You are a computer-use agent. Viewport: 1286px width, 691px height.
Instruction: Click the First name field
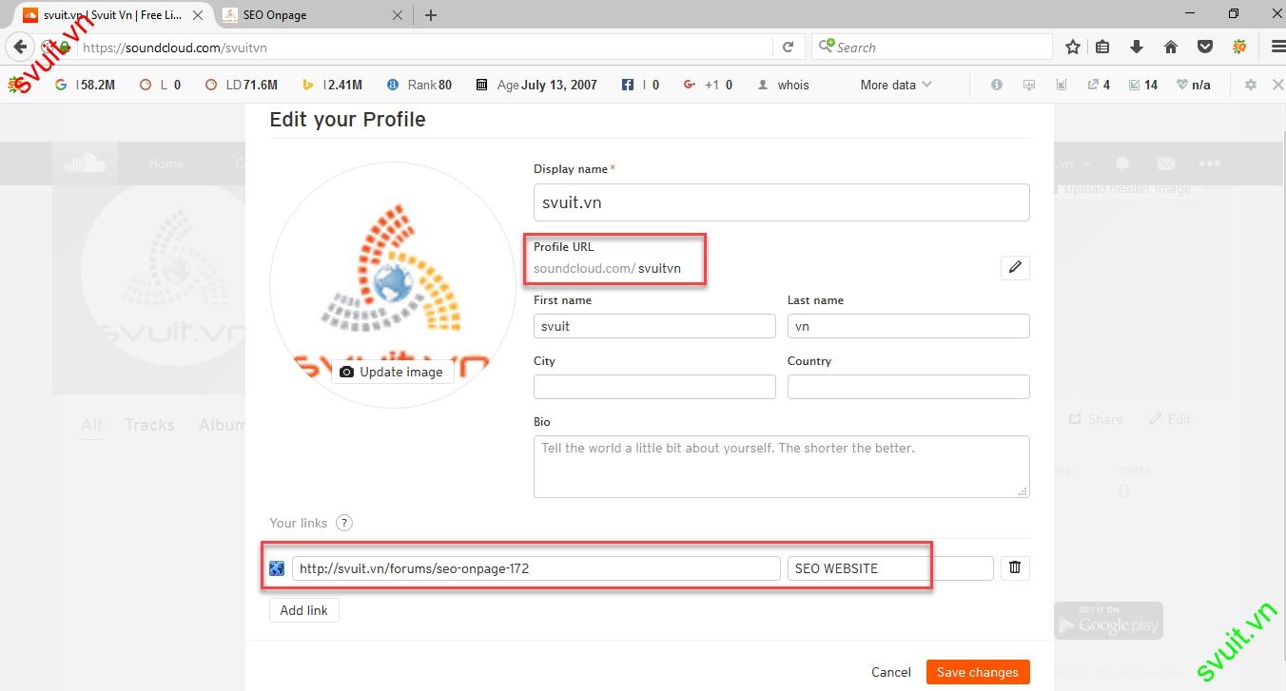[x=654, y=326]
